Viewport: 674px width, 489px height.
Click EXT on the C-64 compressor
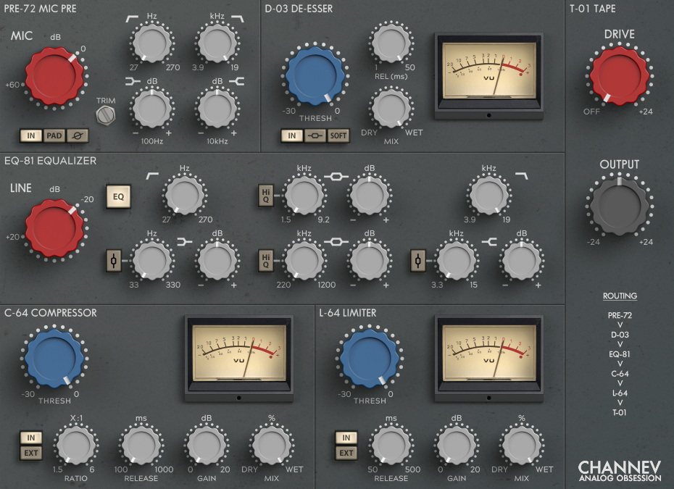[30, 453]
